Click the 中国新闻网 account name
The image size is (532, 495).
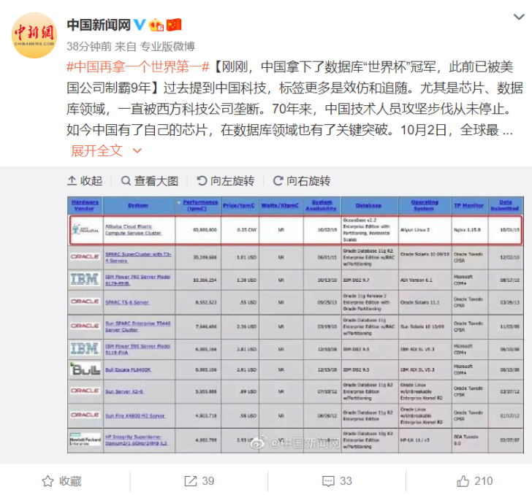pos(99,25)
